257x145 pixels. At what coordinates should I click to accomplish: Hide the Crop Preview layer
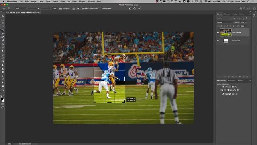click(218, 32)
